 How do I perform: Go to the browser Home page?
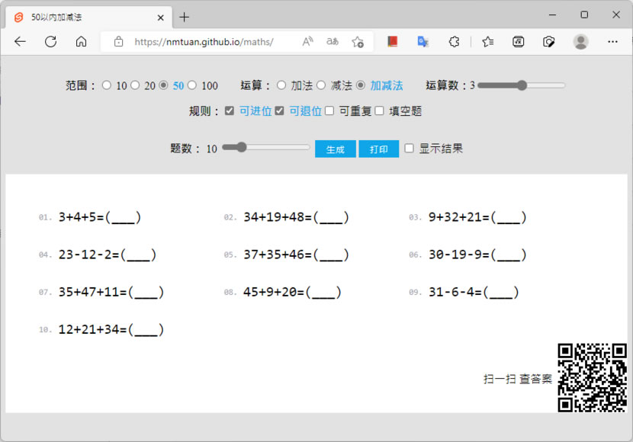(x=81, y=42)
